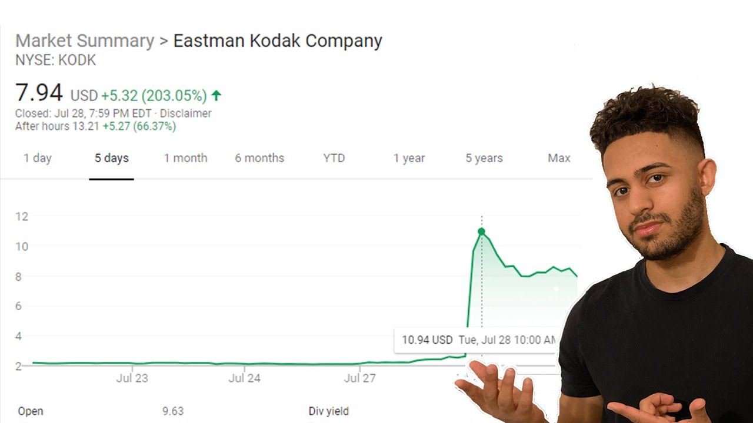Click the green up arrow icon

[x=216, y=95]
